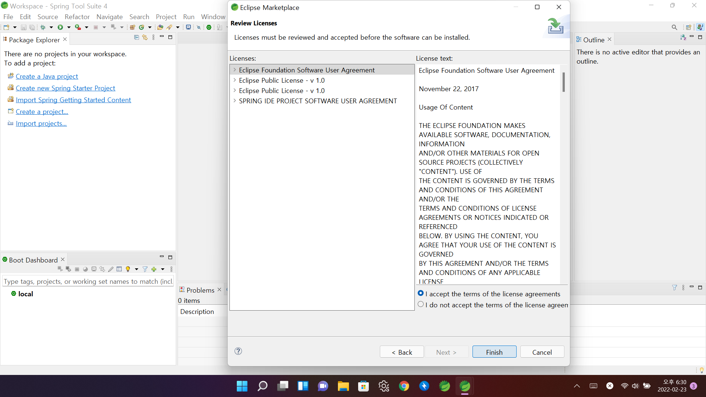This screenshot has height=397, width=706.
Task: Select 'I do not accept the terms' option
Action: [421, 304]
